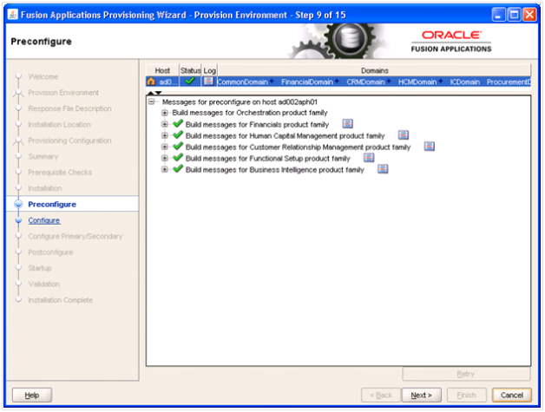Select the Preconfigure step in sidebar
Image resolution: width=545 pixels, height=412 pixels.
click(52, 204)
